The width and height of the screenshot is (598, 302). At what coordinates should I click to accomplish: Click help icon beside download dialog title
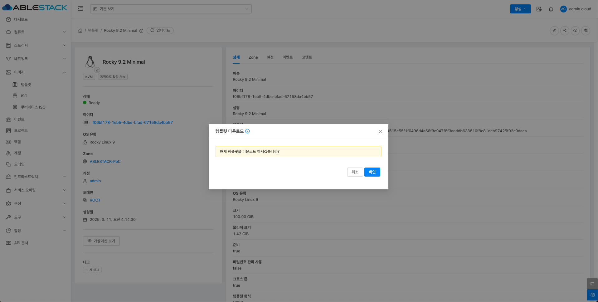click(247, 131)
